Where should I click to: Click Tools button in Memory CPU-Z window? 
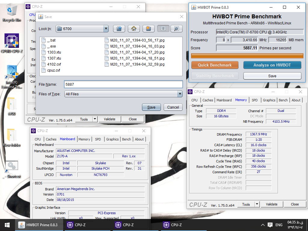coord(246,204)
